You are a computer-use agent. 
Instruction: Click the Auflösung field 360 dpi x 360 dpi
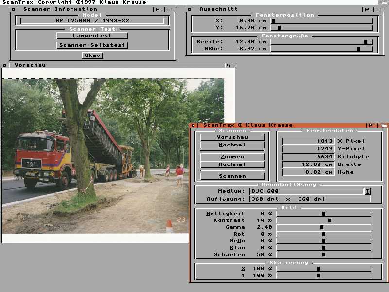[x=310, y=199]
